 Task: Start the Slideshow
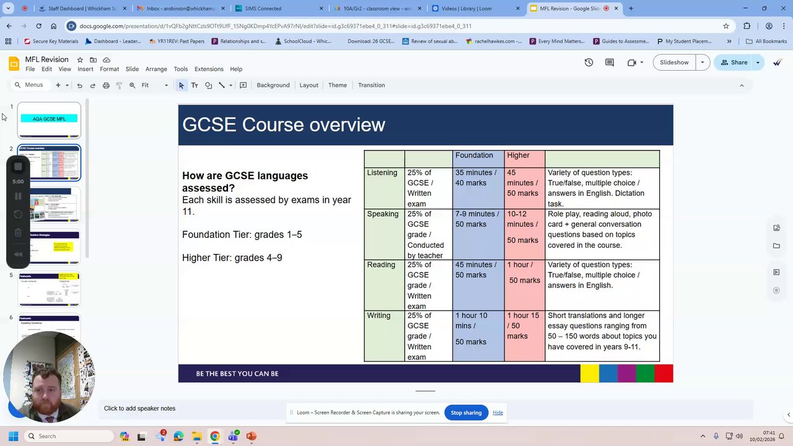(674, 63)
